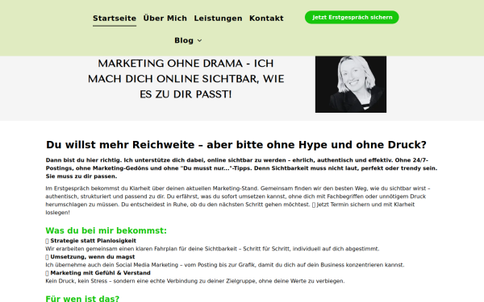The width and height of the screenshot is (484, 302).
Task: Click the bullet icon before Strategie statt Planlosigkeit
Action: (x=48, y=241)
